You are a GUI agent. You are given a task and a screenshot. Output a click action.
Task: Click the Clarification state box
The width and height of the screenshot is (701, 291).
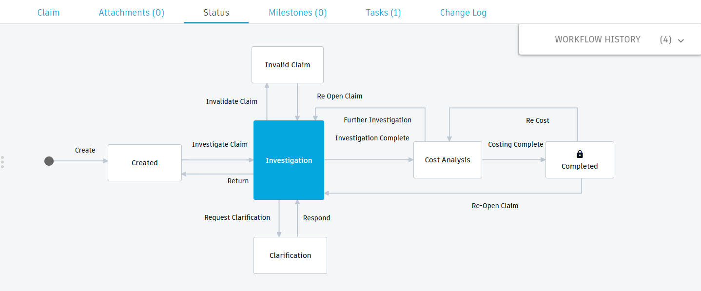coord(290,255)
